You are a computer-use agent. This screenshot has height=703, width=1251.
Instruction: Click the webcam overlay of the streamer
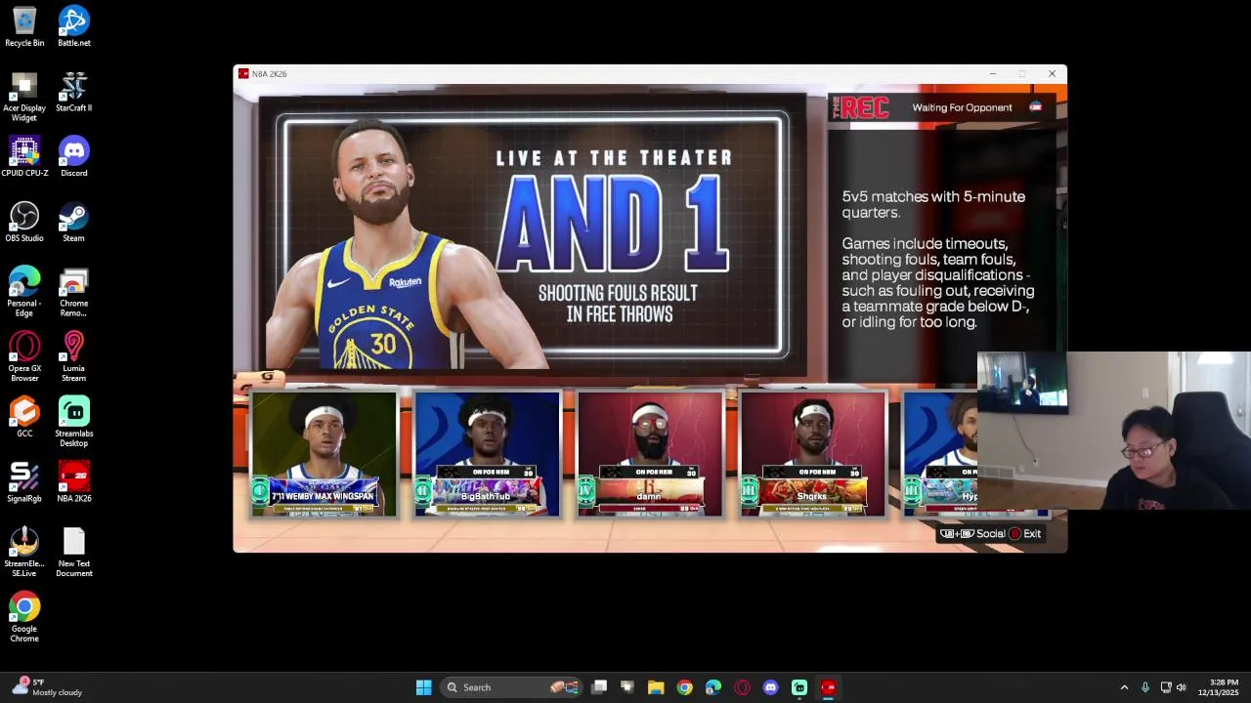click(x=1114, y=432)
